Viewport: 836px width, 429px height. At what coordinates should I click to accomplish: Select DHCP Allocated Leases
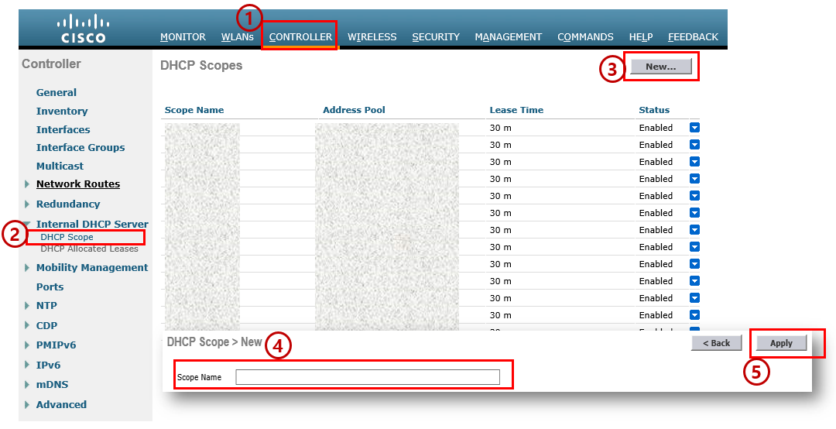point(89,249)
